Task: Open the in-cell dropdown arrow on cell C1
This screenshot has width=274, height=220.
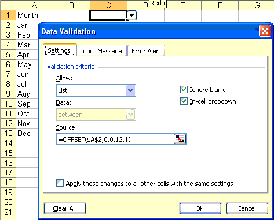Action: pyautogui.click(x=131, y=15)
